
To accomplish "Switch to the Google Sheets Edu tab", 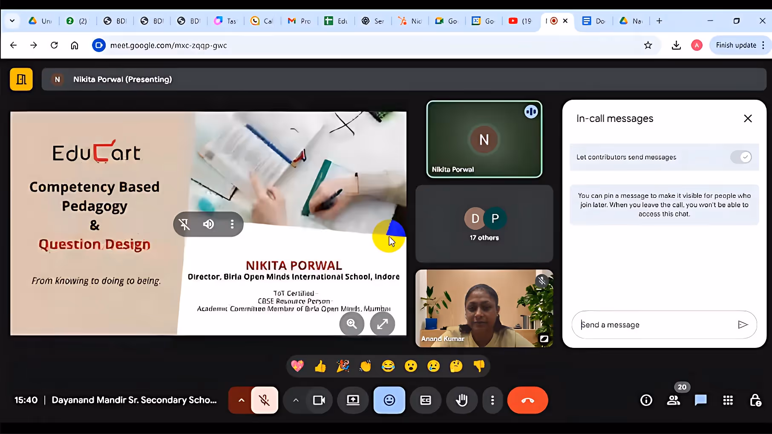I will pos(336,21).
